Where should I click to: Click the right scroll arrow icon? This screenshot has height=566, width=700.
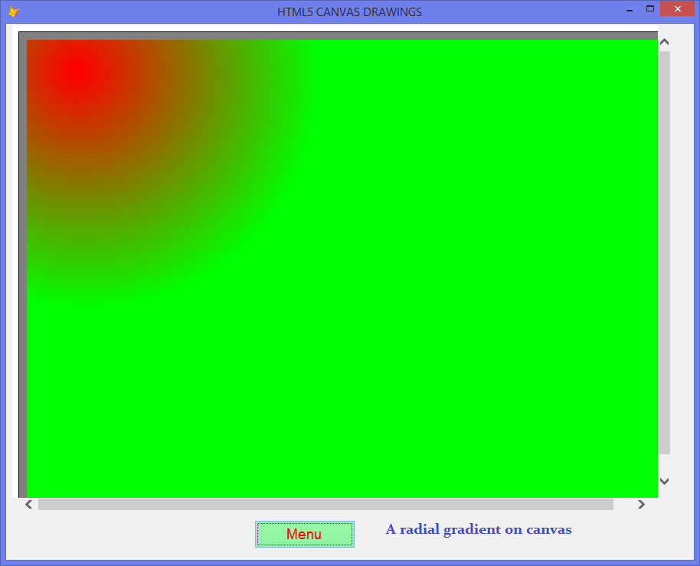pos(641,504)
